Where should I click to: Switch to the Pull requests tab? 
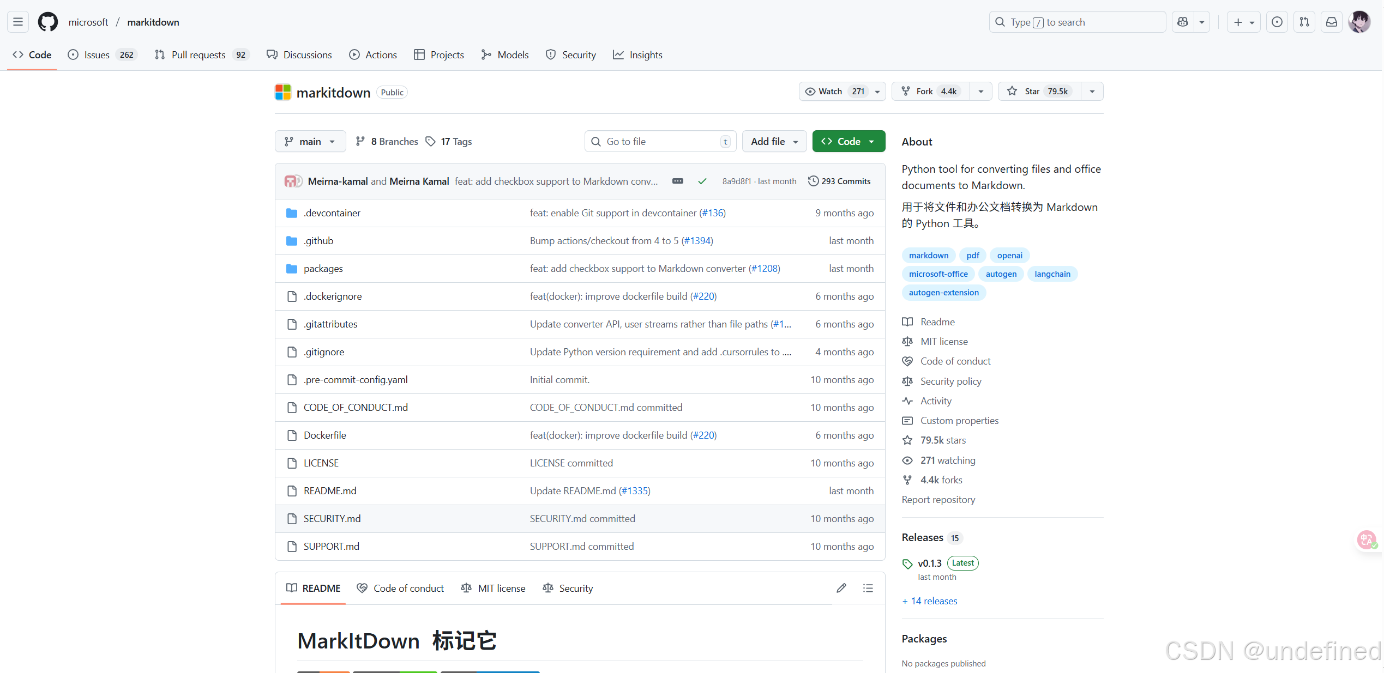pos(202,54)
